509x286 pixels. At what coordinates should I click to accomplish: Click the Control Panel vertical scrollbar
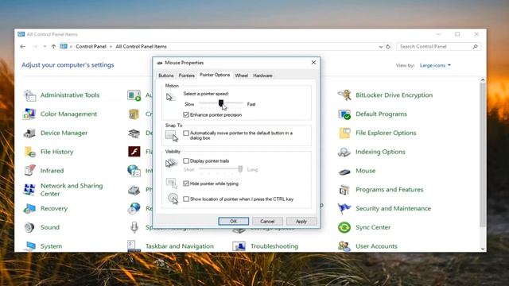coord(483,155)
